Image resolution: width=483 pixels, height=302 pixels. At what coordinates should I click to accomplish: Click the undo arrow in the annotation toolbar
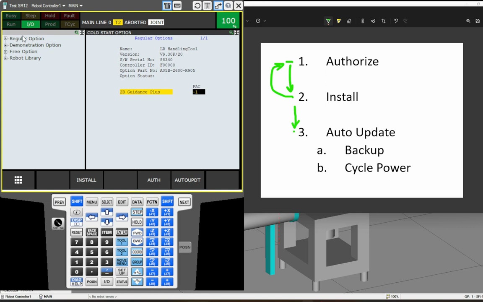tap(396, 21)
